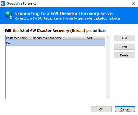Click the empty area of the postoffice list
138x115 pixels.
click(55, 72)
